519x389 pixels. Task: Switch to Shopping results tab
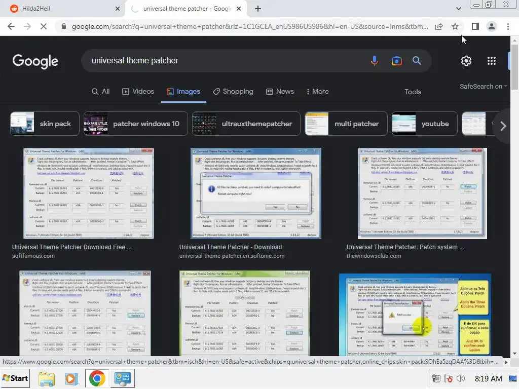(x=233, y=92)
